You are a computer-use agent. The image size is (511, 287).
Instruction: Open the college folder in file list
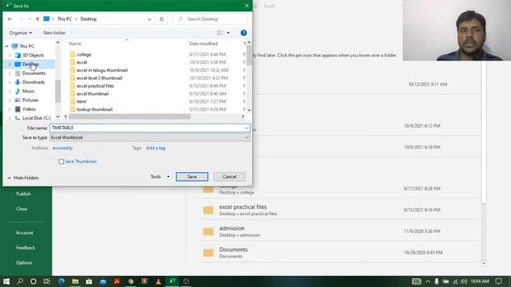(x=84, y=54)
